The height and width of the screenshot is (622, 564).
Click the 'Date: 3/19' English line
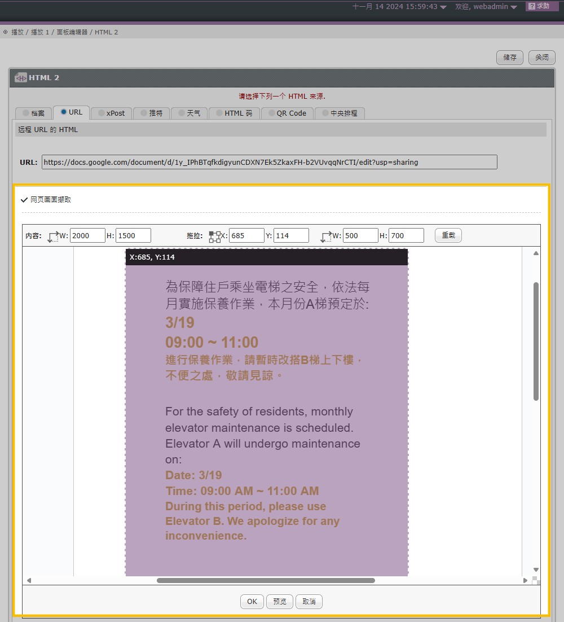point(193,475)
